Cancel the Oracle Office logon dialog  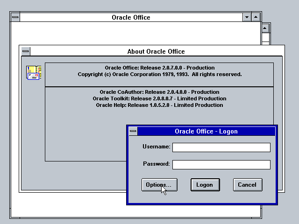(x=248, y=185)
